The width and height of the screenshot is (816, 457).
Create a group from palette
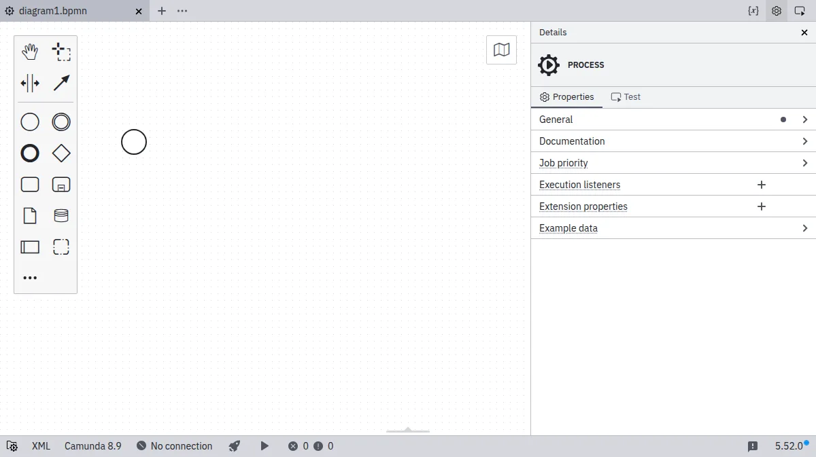(x=61, y=247)
